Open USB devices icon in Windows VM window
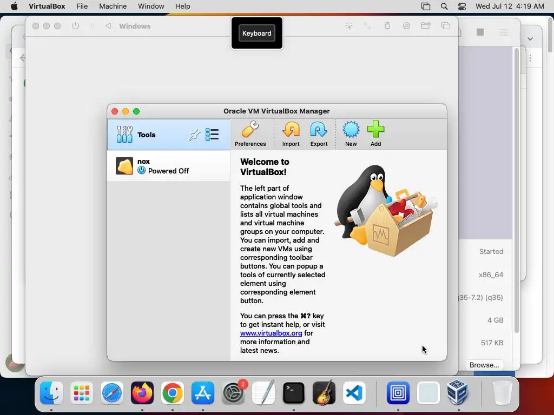554x415 pixels. (387, 26)
